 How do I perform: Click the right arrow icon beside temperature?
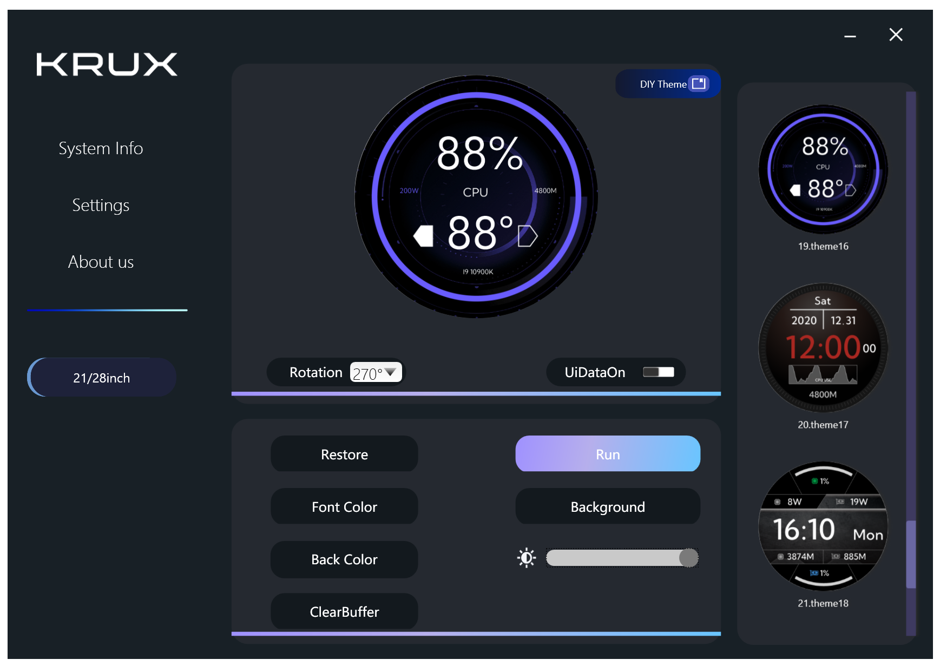[x=527, y=236]
